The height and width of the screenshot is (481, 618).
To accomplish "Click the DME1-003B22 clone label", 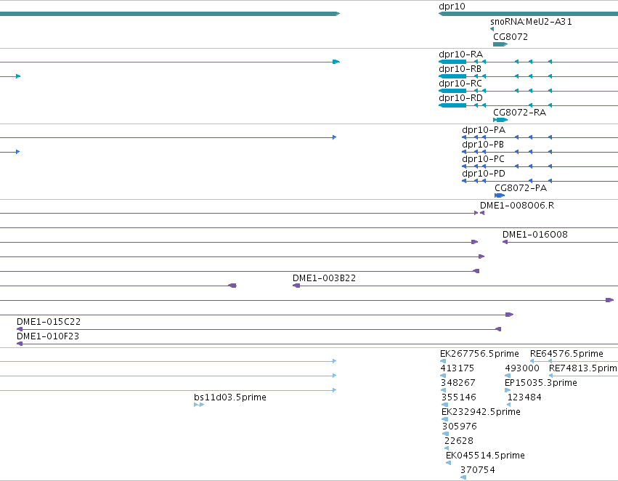I will tap(324, 278).
